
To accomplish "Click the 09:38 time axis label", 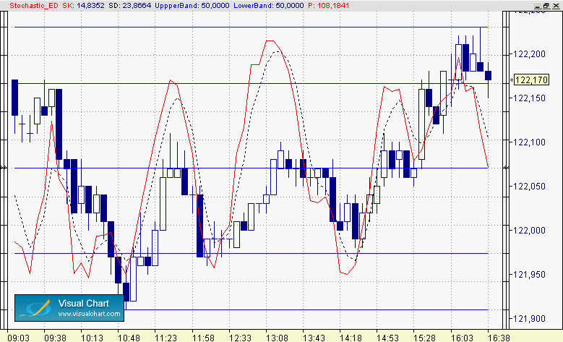I will (56, 338).
